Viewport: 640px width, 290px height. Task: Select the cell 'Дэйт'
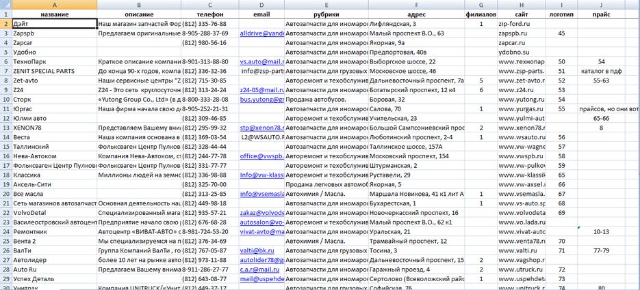coord(54,24)
